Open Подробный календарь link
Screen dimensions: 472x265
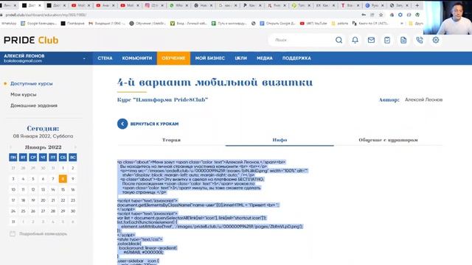click(43, 234)
